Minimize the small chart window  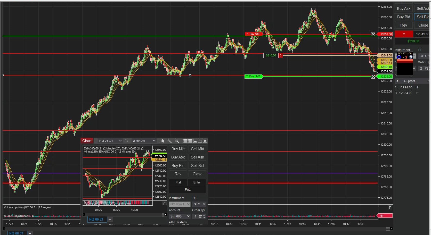tap(195, 141)
